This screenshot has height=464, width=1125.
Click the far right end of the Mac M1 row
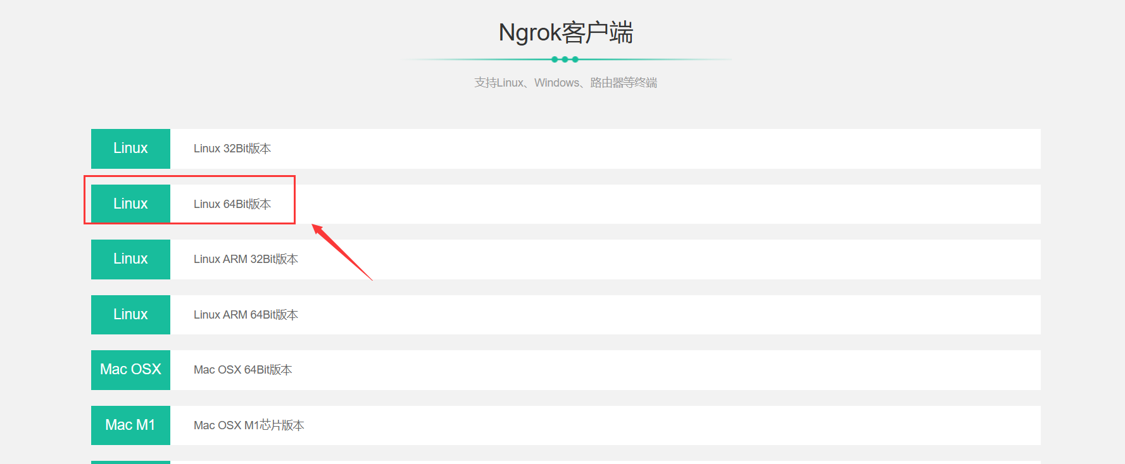click(1026, 425)
